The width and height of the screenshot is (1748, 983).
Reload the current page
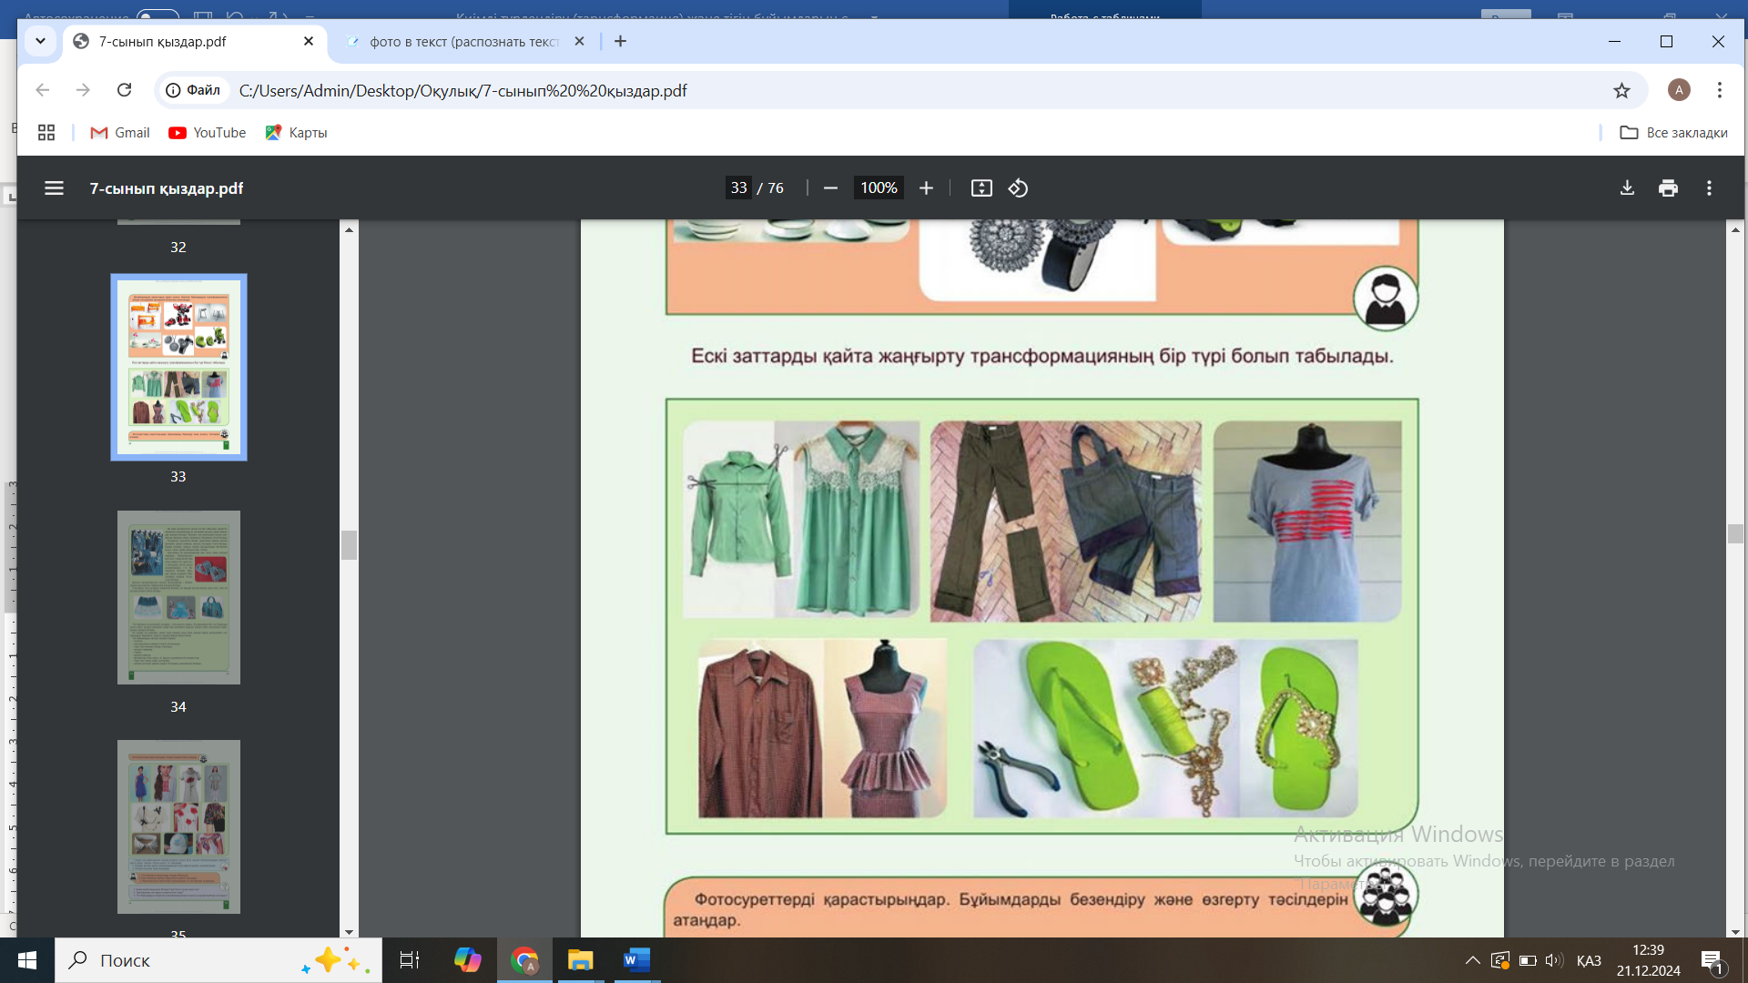coord(125,90)
